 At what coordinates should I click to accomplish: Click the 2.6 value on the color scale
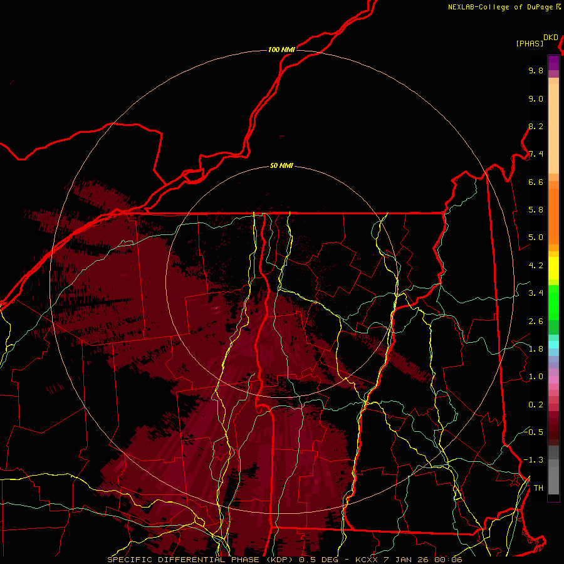pos(536,321)
